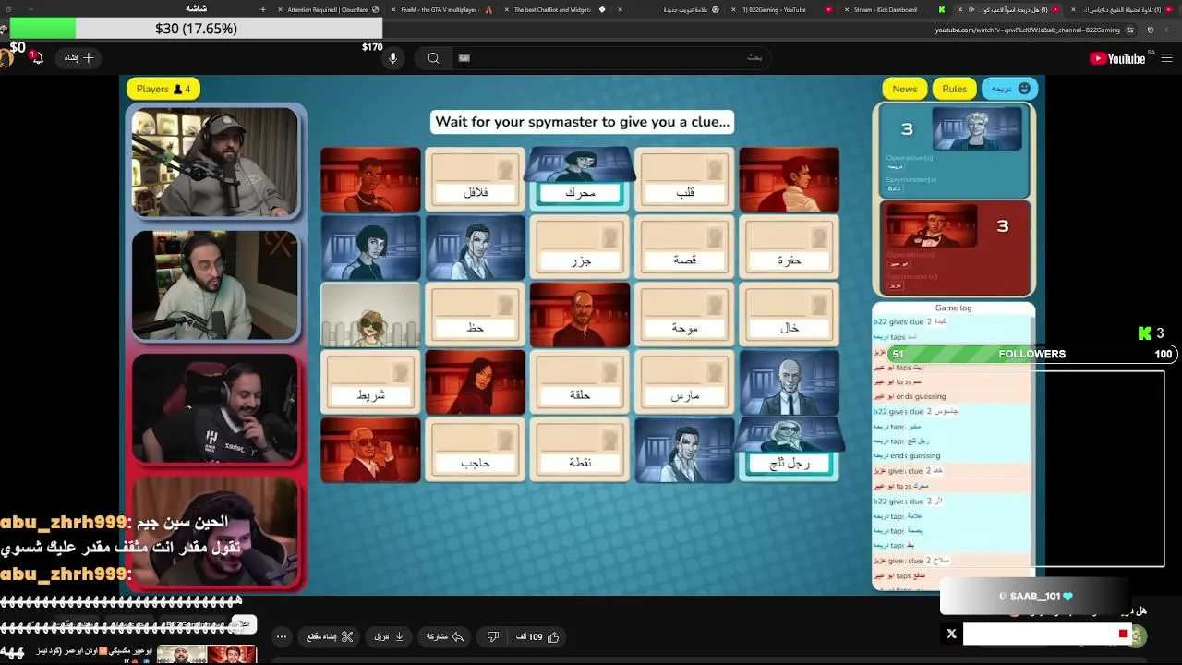Image resolution: width=1182 pixels, height=665 pixels.
Task: Like the video with thumbs-up icon
Action: tap(553, 636)
